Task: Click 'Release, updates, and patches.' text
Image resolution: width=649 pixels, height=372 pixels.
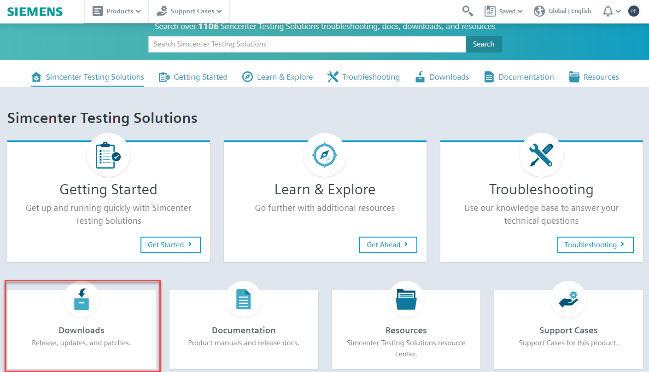Action: click(x=82, y=343)
